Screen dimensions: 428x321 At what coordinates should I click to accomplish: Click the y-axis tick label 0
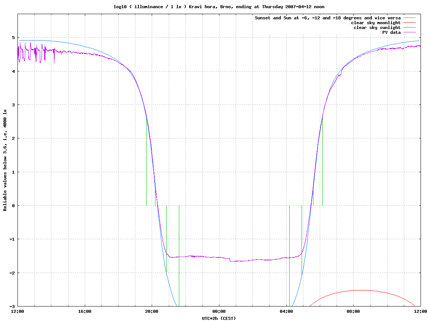point(13,206)
